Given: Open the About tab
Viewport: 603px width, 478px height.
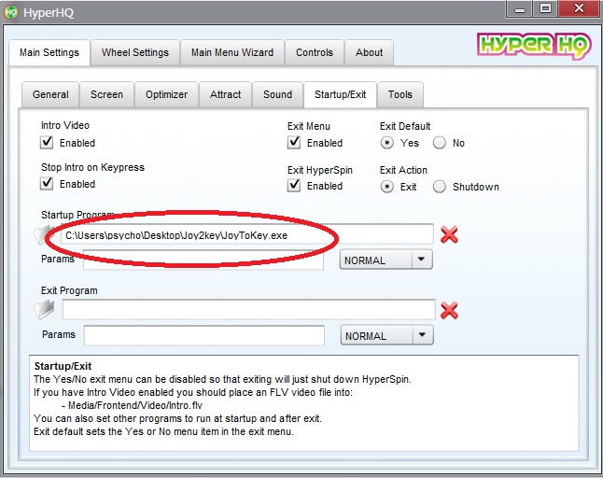Looking at the screenshot, I should click(370, 52).
